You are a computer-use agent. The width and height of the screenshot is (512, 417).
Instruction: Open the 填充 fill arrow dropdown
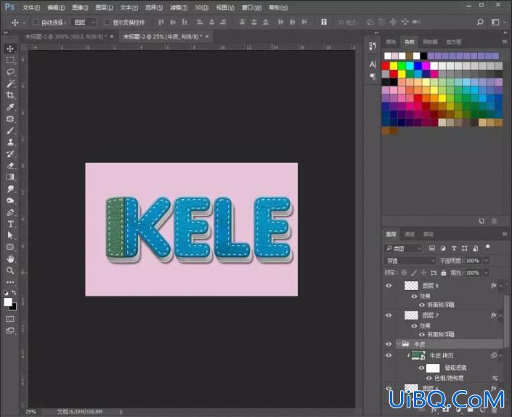pos(486,272)
